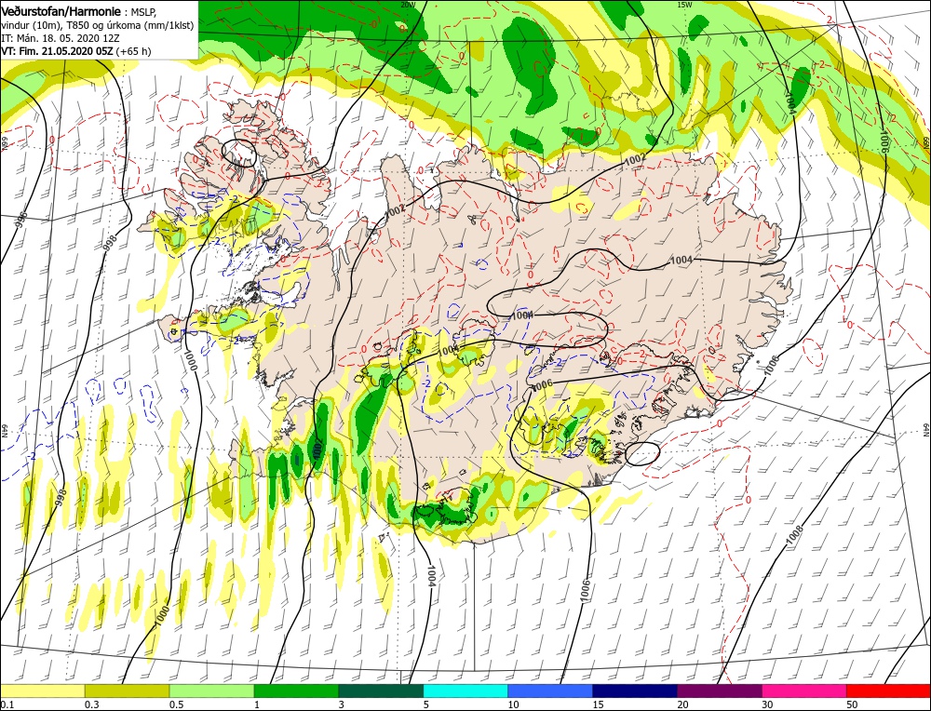Viewport: 931px width, 711px height.
Task: Click the 'Veðurstofan/Harmonie' title text
Action: click(61, 11)
